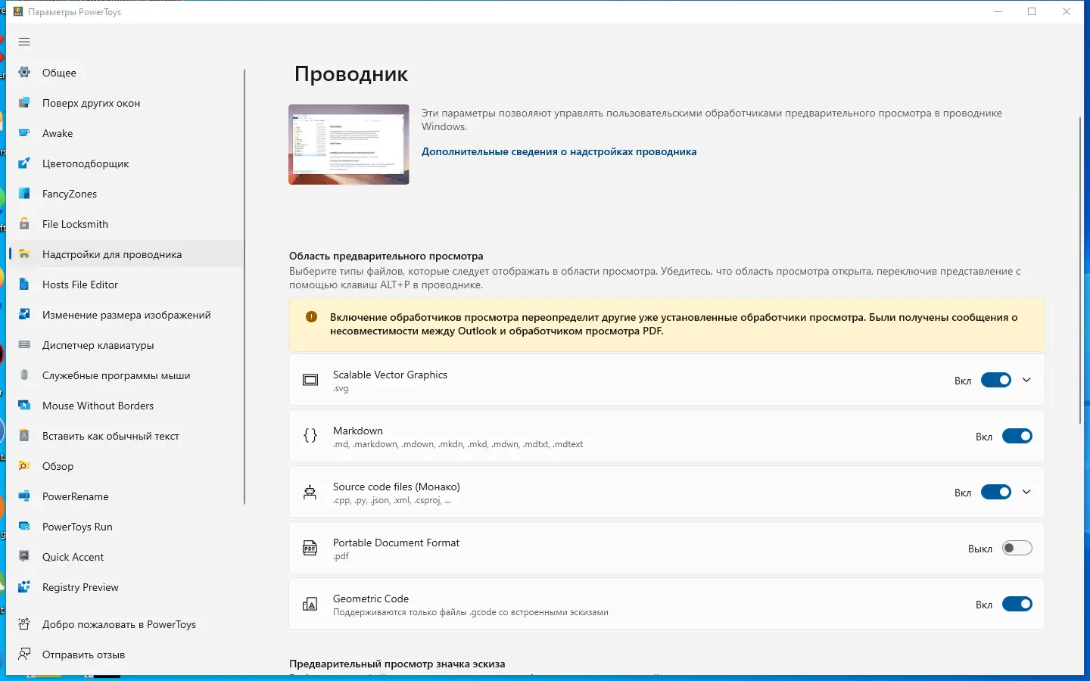Viewport: 1090px width, 681px height.
Task: Click the File Locksmith padlock icon
Action: (24, 224)
